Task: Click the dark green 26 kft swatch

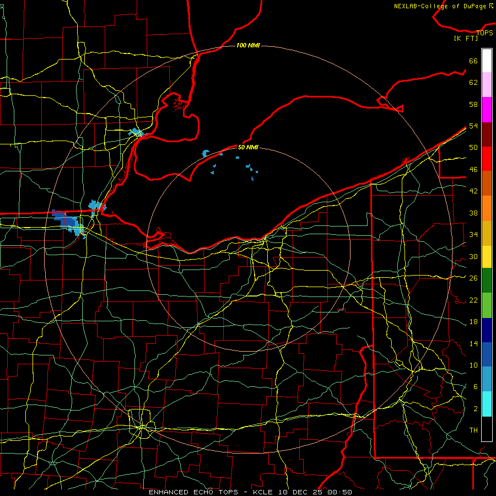Action: click(487, 280)
